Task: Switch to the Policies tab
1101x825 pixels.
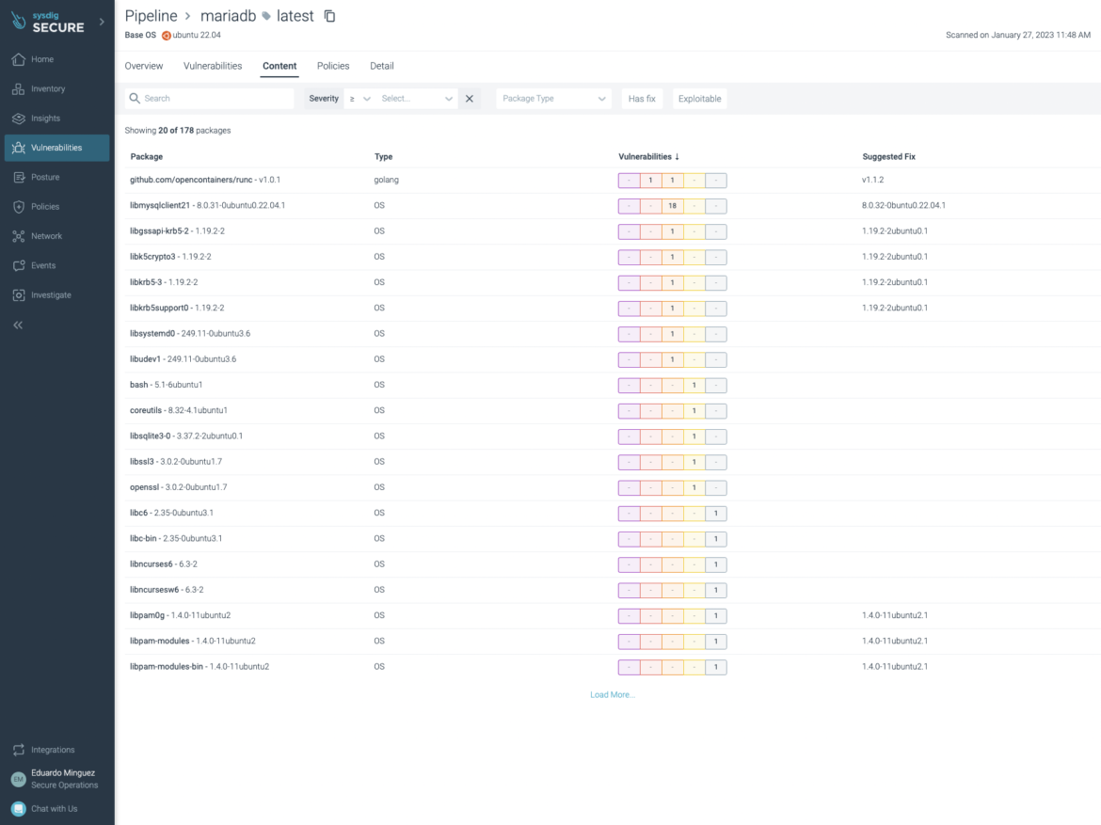Action: coord(333,66)
